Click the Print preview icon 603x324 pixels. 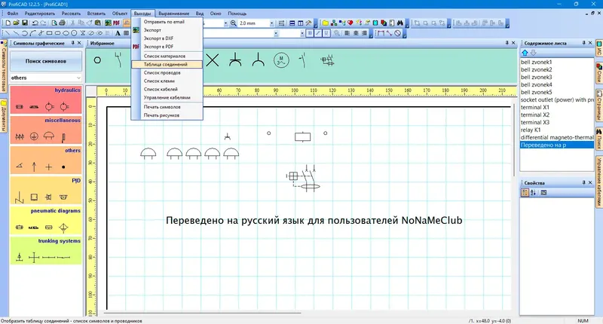click(54, 23)
